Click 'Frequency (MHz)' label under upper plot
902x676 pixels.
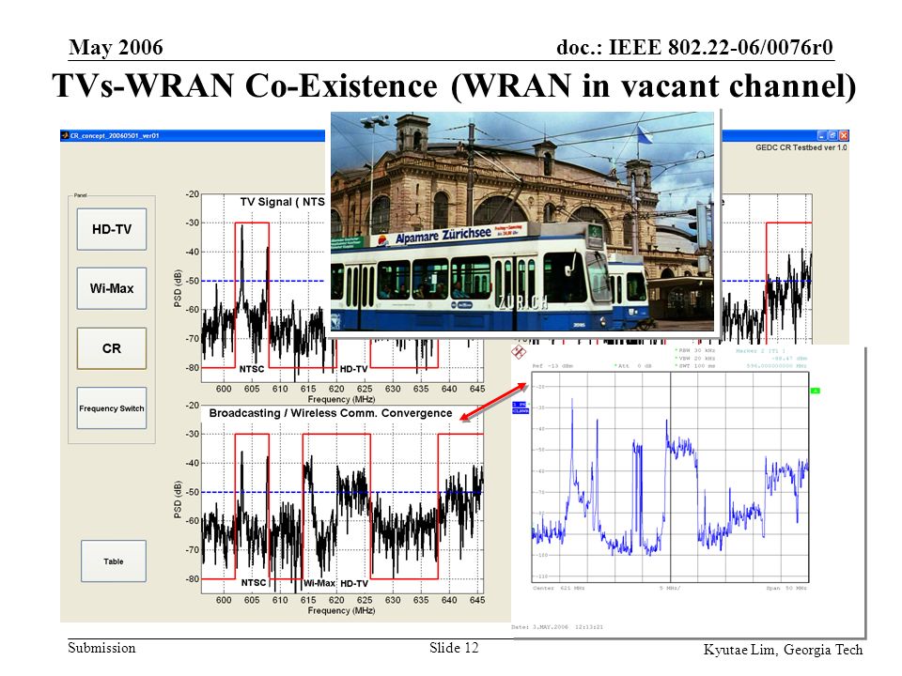pos(342,399)
